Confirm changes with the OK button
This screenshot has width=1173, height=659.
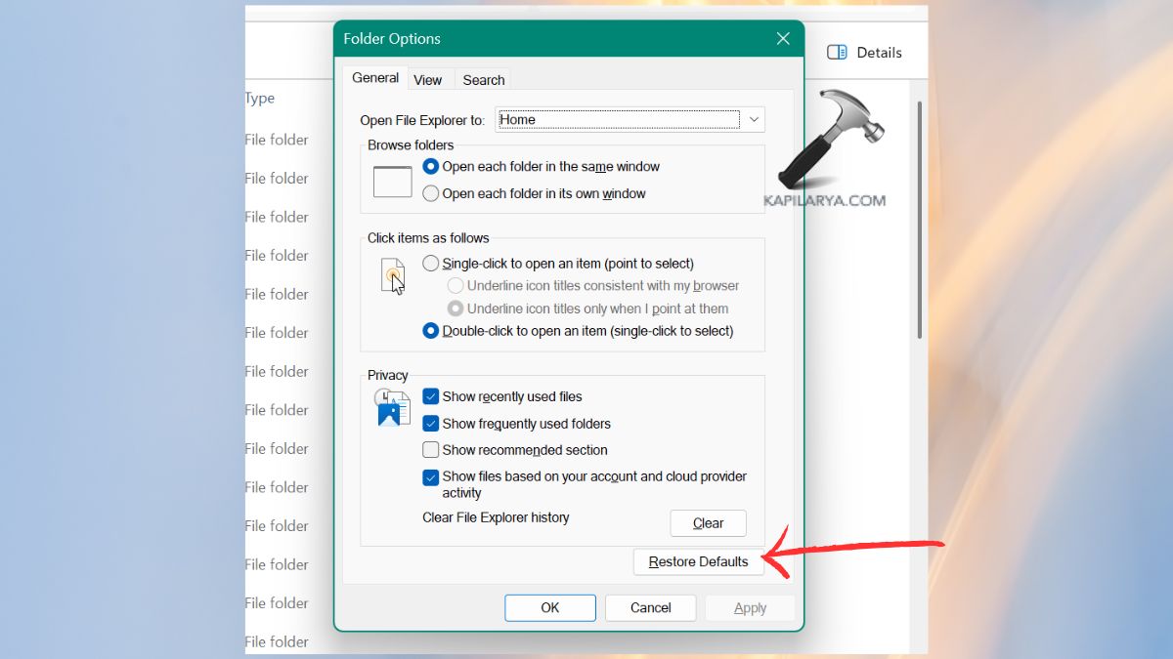click(x=549, y=607)
